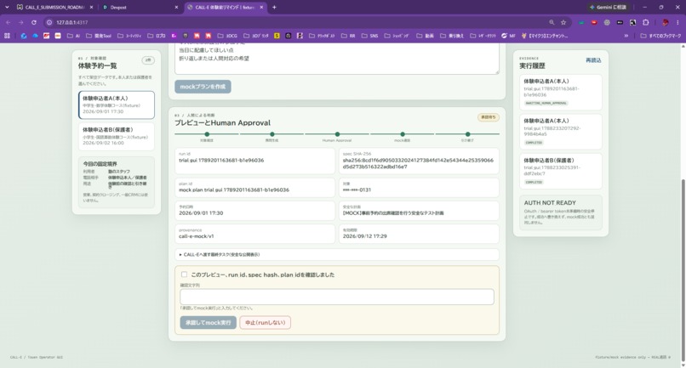Click the 有効期限 value 2026/09/12 17:29

tap(365, 236)
